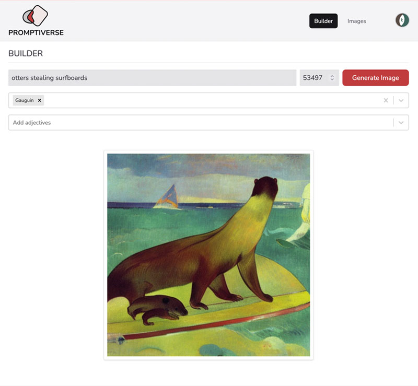The height and width of the screenshot is (386, 418).
Task: Click the Generate Image button
Action: (x=375, y=78)
